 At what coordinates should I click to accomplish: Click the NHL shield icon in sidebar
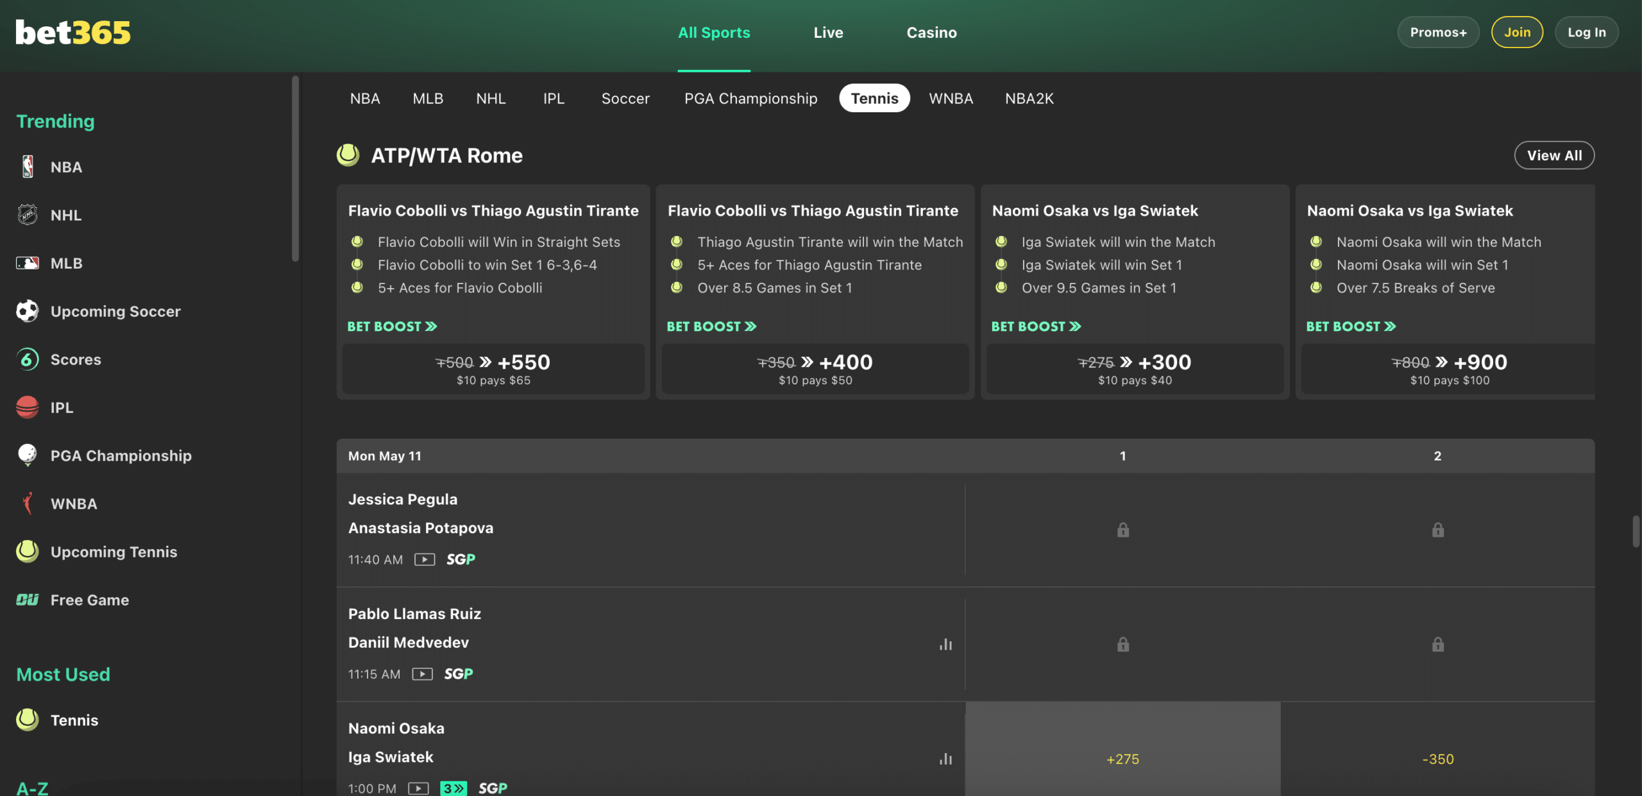pos(28,215)
